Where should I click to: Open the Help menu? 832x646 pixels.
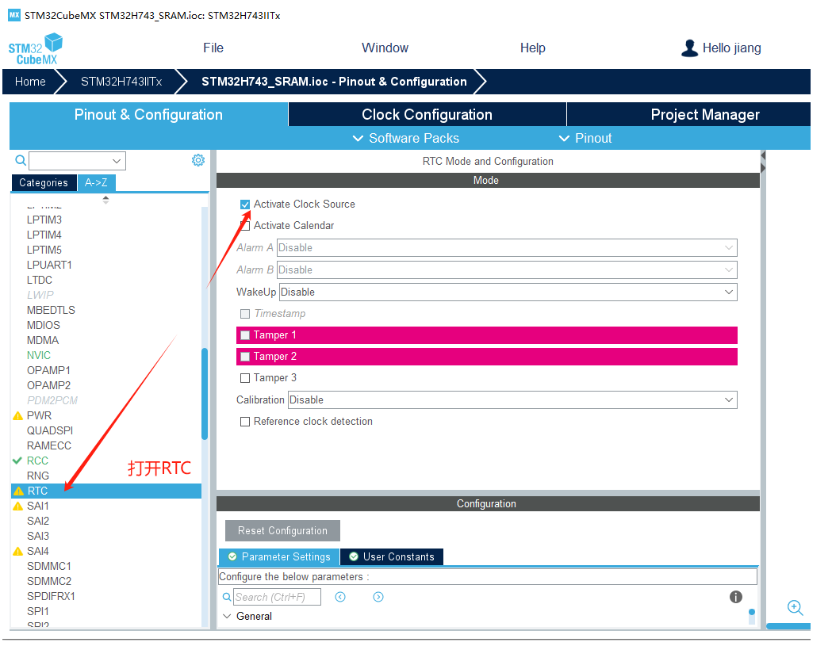click(x=533, y=48)
